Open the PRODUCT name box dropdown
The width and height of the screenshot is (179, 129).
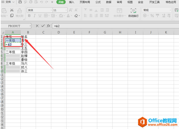click(30, 26)
